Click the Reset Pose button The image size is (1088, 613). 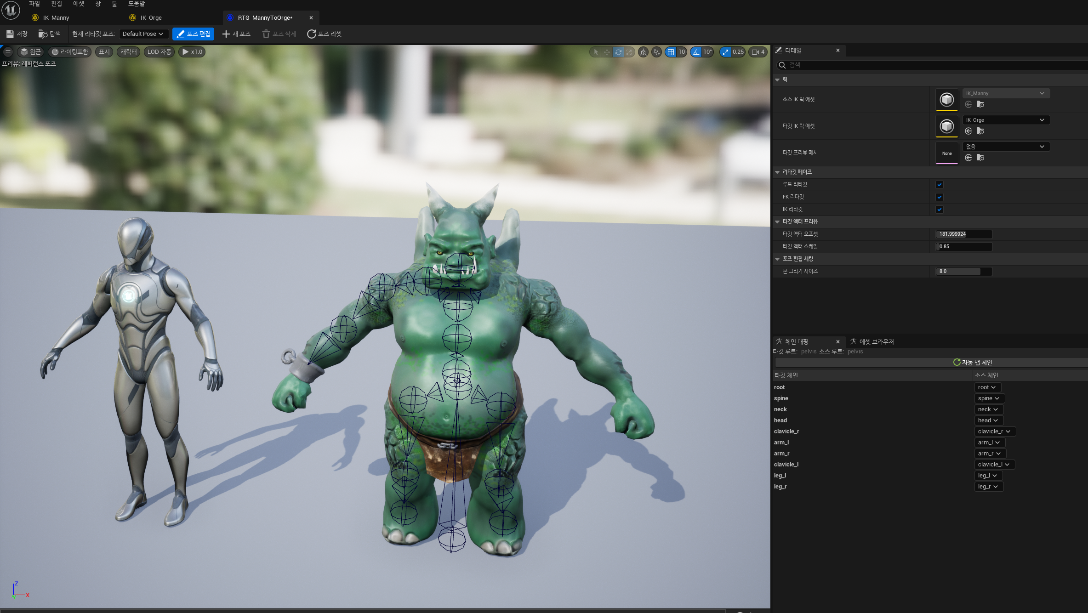(x=324, y=34)
